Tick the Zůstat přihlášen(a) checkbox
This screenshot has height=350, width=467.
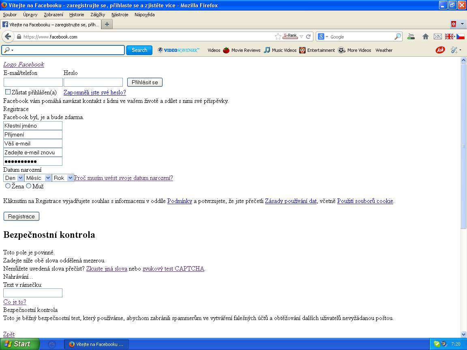(8, 92)
